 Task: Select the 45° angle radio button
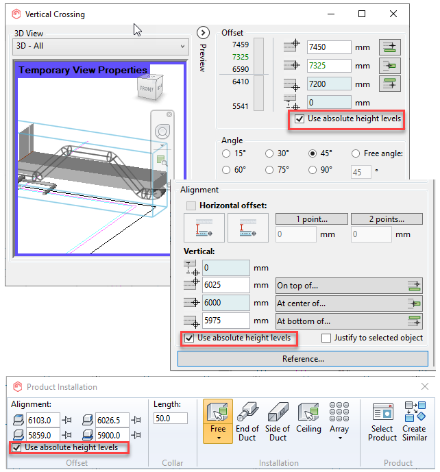[x=313, y=153]
